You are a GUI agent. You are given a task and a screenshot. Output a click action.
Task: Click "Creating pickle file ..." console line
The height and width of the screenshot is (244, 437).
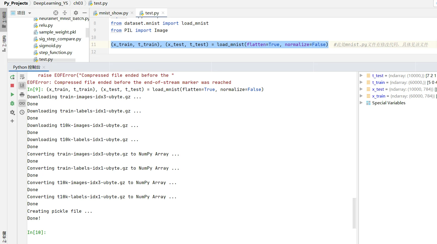pyautogui.click(x=60, y=211)
